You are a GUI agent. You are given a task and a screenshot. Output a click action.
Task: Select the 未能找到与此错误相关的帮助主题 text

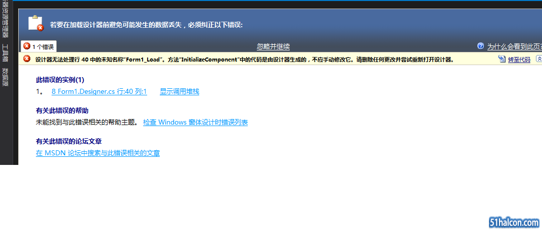tap(87, 123)
